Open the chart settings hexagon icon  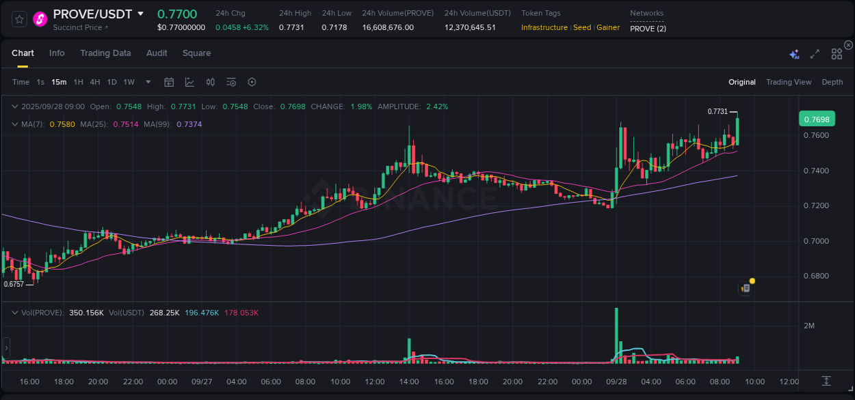[x=252, y=81]
